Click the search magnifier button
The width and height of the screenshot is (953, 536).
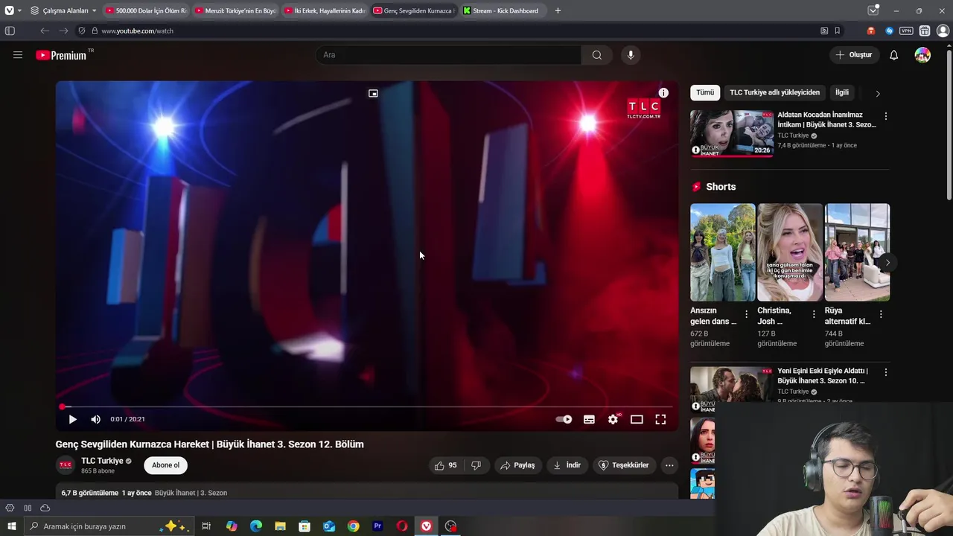[x=597, y=55]
